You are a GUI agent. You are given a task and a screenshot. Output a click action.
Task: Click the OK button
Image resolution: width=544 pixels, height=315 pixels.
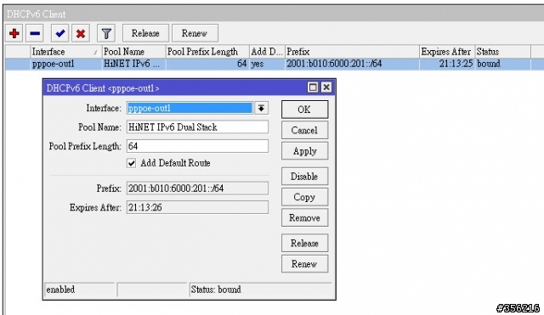point(304,110)
